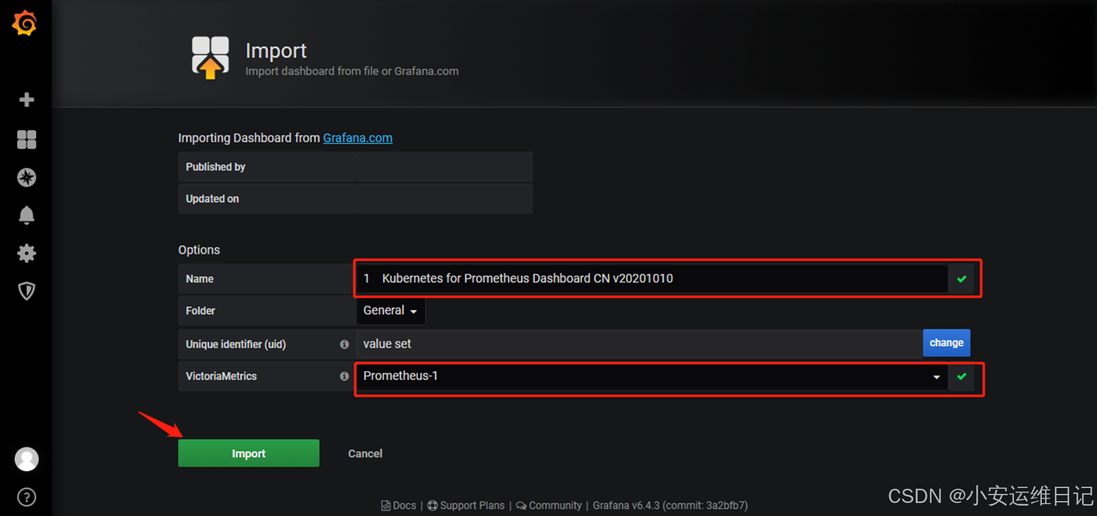Click the green checkmark next to Prometheus-1
1097x516 pixels.
961,376
